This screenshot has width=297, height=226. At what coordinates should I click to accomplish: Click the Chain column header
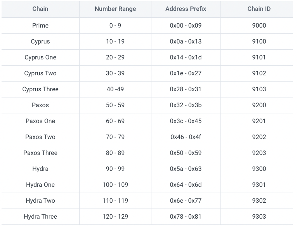click(x=40, y=9)
